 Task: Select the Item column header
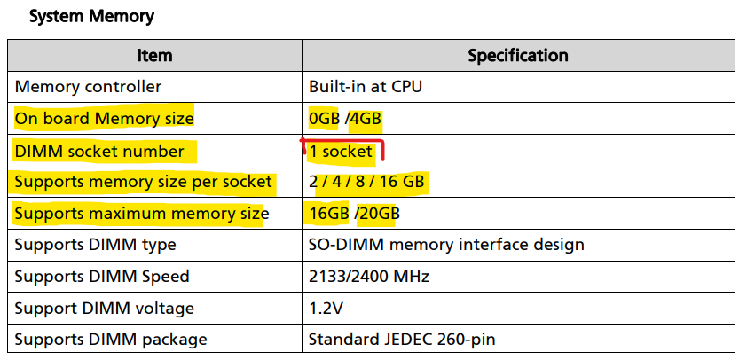[154, 56]
